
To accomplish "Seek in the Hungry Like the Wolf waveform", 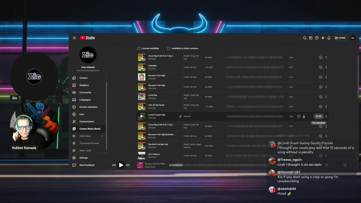I will coord(217,165).
